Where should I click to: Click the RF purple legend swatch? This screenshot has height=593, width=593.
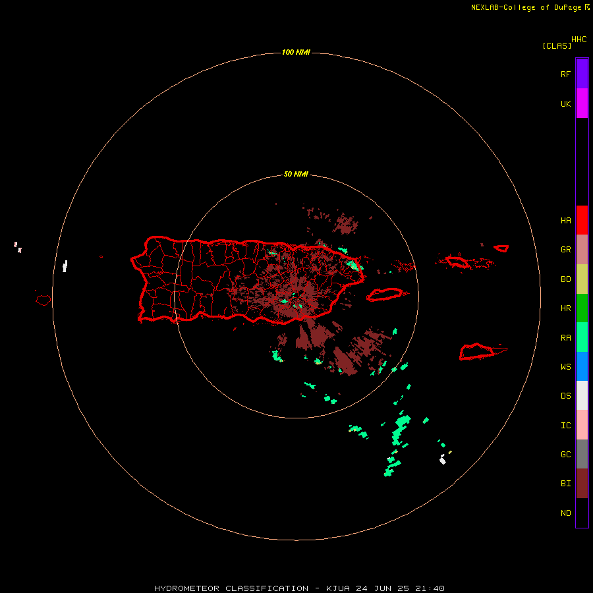point(582,74)
